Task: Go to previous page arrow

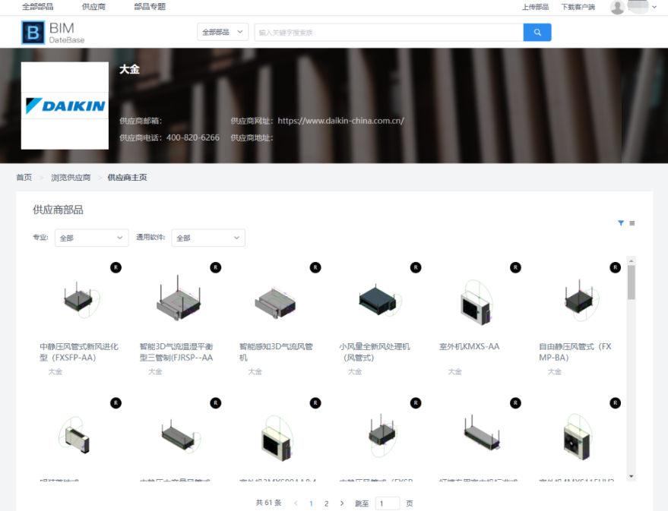Action: (x=296, y=503)
